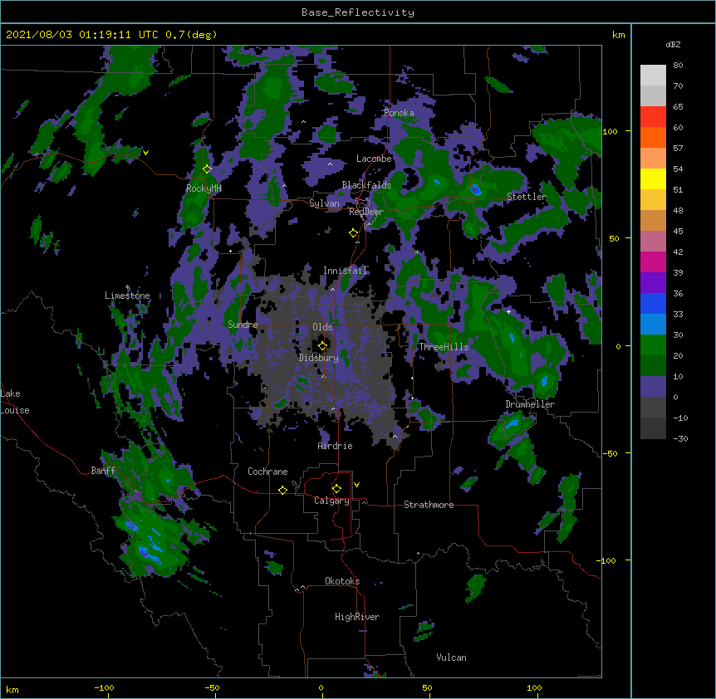
Task: Click the Olds city label
Action: pyautogui.click(x=322, y=327)
